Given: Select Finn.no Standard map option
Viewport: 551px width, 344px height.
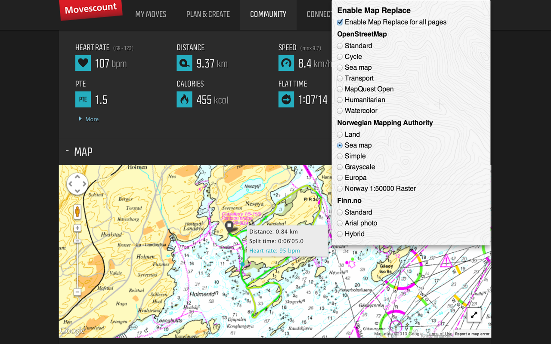Looking at the screenshot, I should [340, 212].
